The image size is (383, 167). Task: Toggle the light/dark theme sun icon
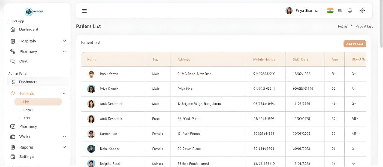[362, 10]
